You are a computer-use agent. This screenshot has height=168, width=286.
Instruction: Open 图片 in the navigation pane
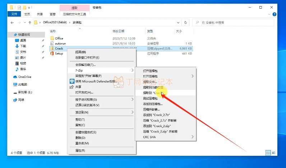23,57
